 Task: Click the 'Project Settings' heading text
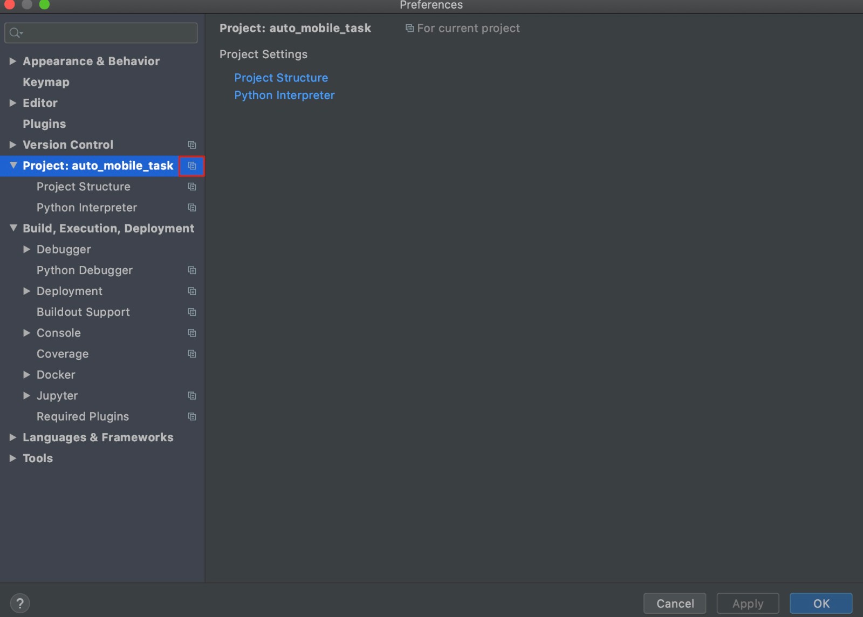point(263,54)
